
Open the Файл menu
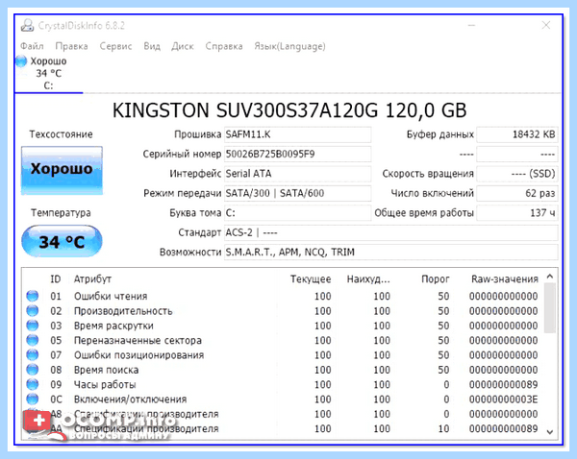(x=32, y=46)
